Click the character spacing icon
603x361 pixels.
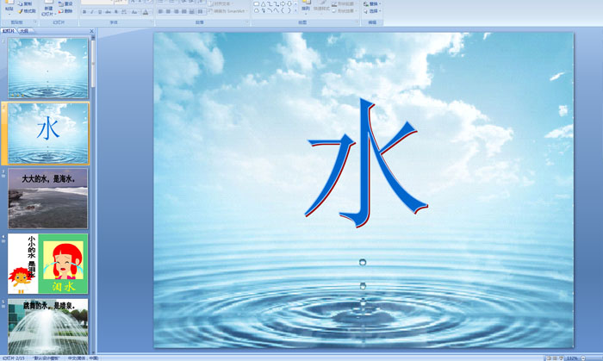click(x=124, y=12)
